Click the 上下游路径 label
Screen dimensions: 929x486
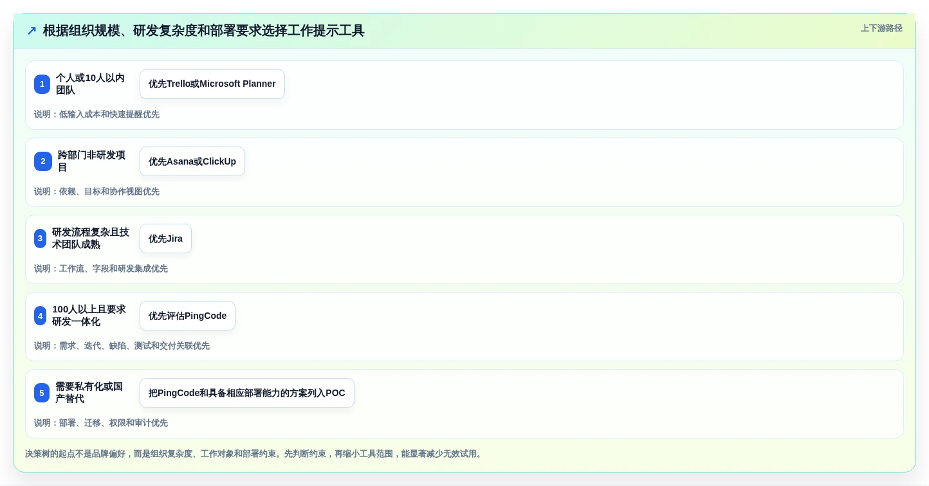click(x=881, y=28)
